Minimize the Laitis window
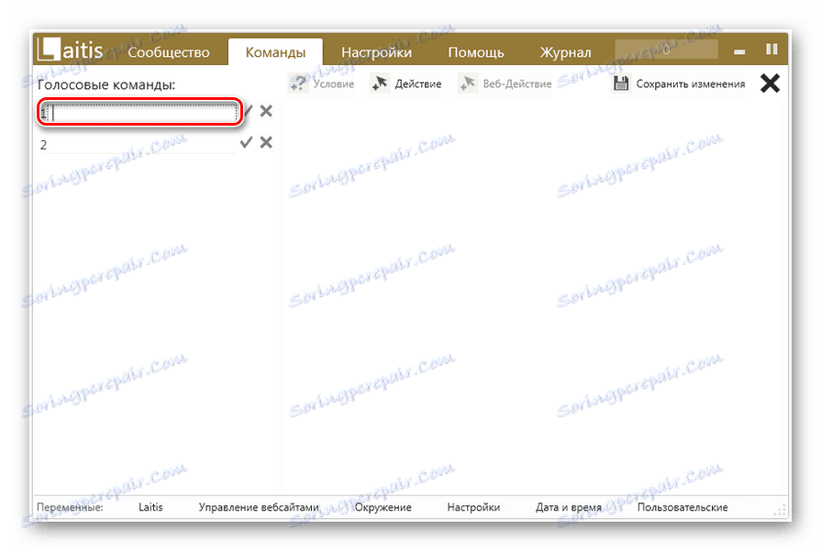 (739, 51)
